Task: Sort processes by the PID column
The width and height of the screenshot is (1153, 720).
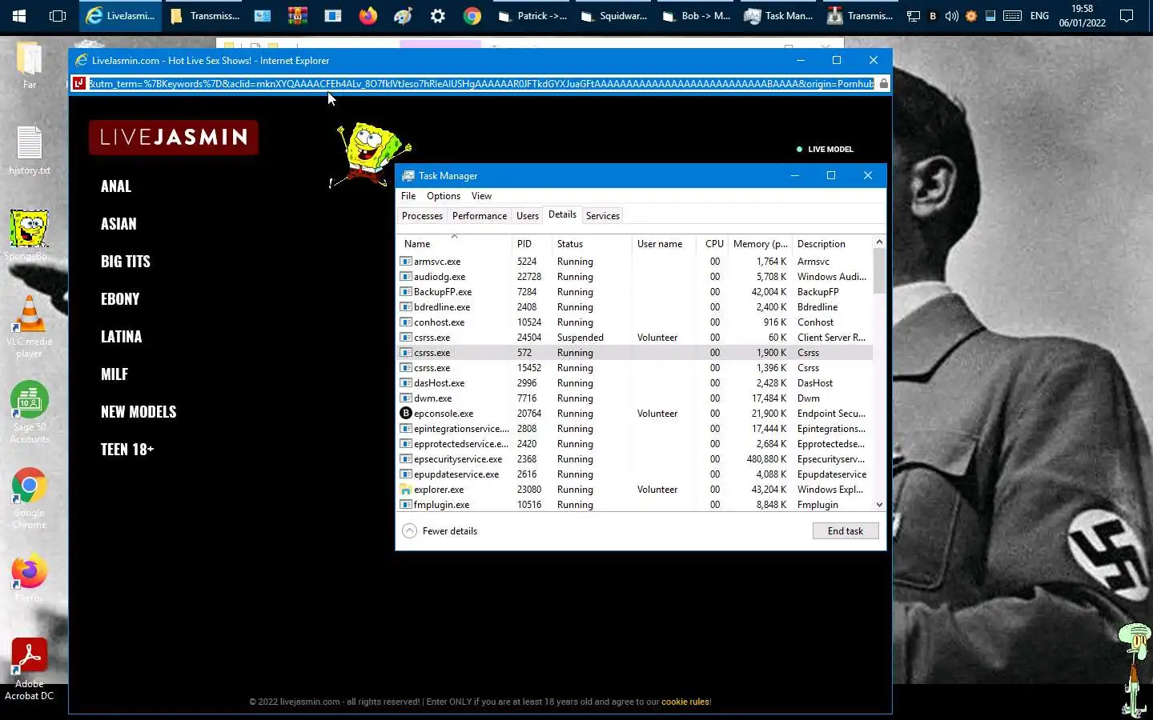Action: 532,243
